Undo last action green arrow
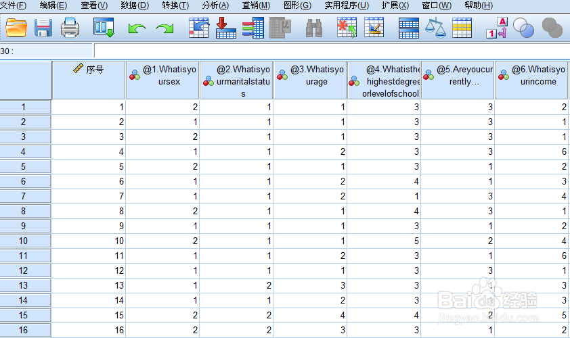Image resolution: width=570 pixels, height=338 pixels. point(137,28)
